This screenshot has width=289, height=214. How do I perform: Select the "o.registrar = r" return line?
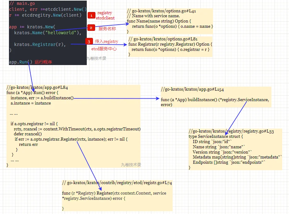pos(170,50)
